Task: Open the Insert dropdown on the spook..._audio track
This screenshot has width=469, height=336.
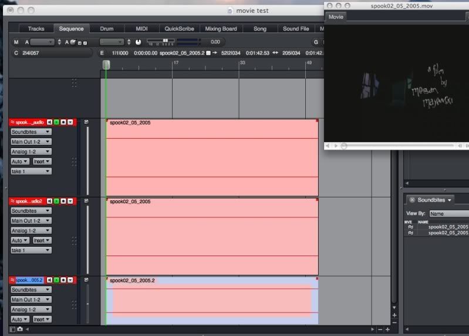Action: pos(42,162)
